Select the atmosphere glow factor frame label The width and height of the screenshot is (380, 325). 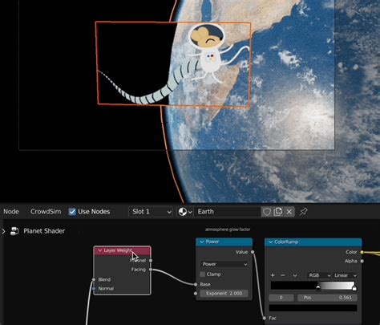(228, 230)
